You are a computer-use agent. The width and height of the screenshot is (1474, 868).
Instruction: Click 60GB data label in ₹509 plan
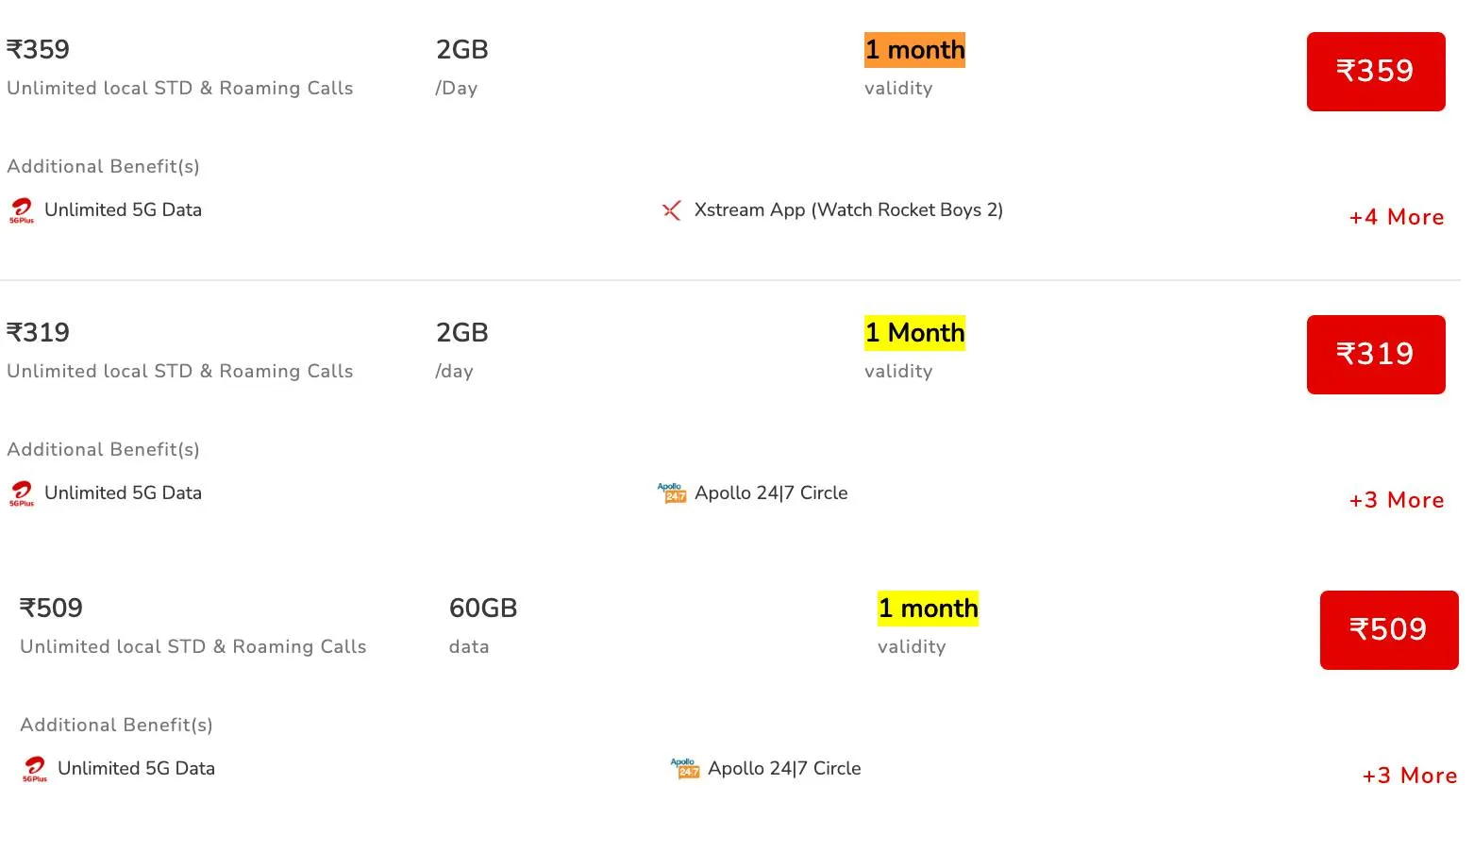coord(483,609)
